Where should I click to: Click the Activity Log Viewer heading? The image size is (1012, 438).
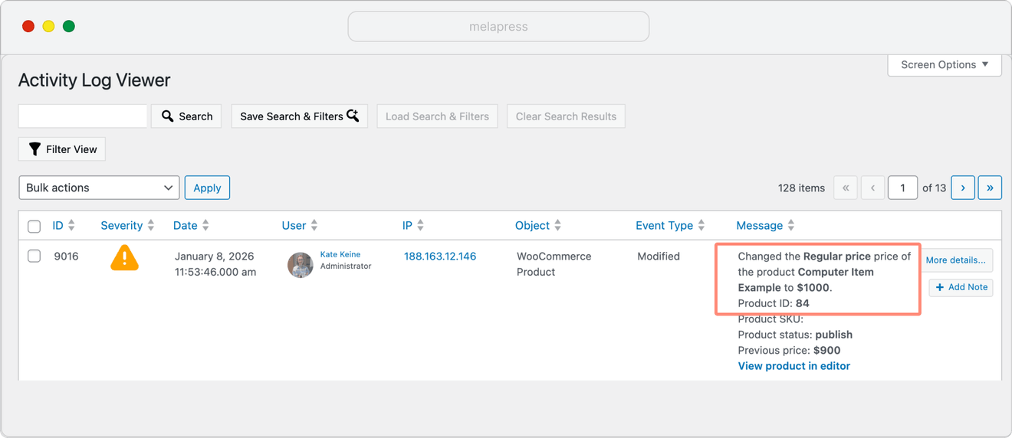click(94, 80)
